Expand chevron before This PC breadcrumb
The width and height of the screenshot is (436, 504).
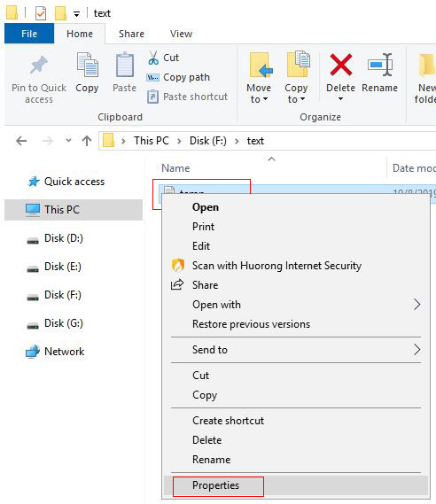[123, 141]
